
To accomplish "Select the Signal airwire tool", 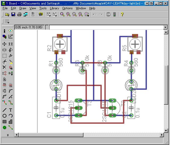I will [11, 127].
